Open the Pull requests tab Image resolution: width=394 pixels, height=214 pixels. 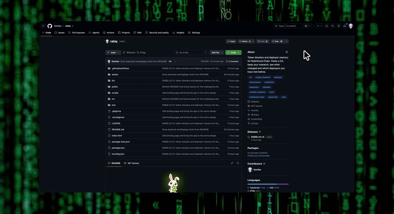coord(77,33)
